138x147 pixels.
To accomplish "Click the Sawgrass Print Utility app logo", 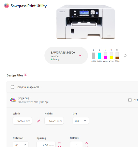I will click(x=7, y=6).
